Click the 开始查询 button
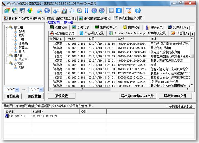199x143 pixels. tap(13, 96)
